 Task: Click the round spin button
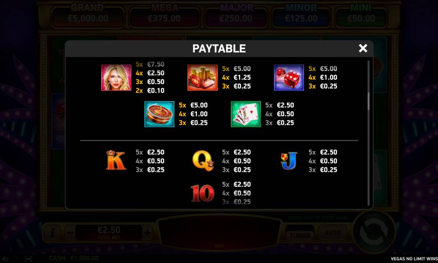click(x=374, y=231)
